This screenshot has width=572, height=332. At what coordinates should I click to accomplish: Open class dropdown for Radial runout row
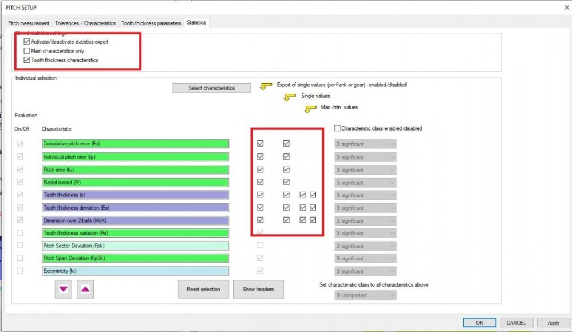coord(365,183)
